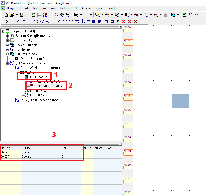Collapse the B1-L2A2D module node
The image size is (206, 195).
22,77
